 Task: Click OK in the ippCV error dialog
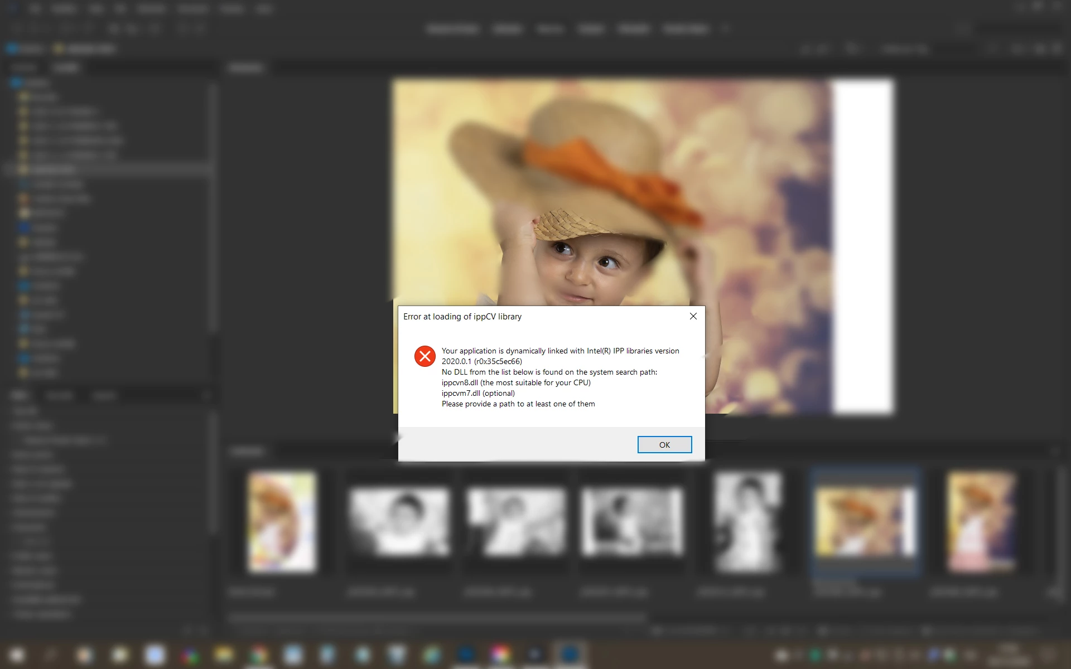[x=664, y=444]
